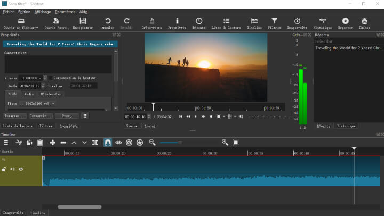Split clip at playhead in timeline toolbar
This screenshot has height=216, width=384.
click(x=95, y=143)
